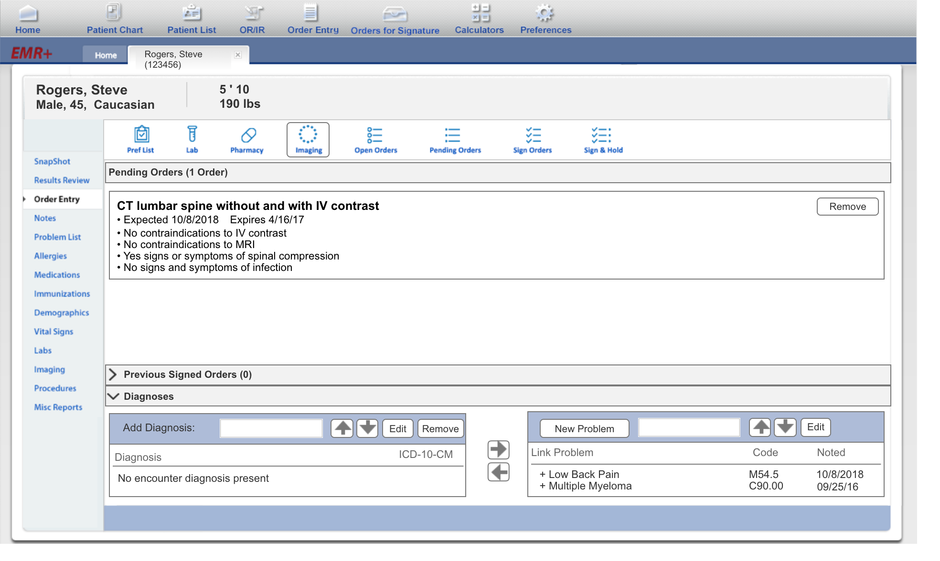This screenshot has width=940, height=561.
Task: Expand the Multiple Myeloma problem
Action: 543,486
